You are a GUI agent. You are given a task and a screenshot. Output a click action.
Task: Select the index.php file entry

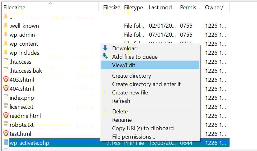[21, 98]
